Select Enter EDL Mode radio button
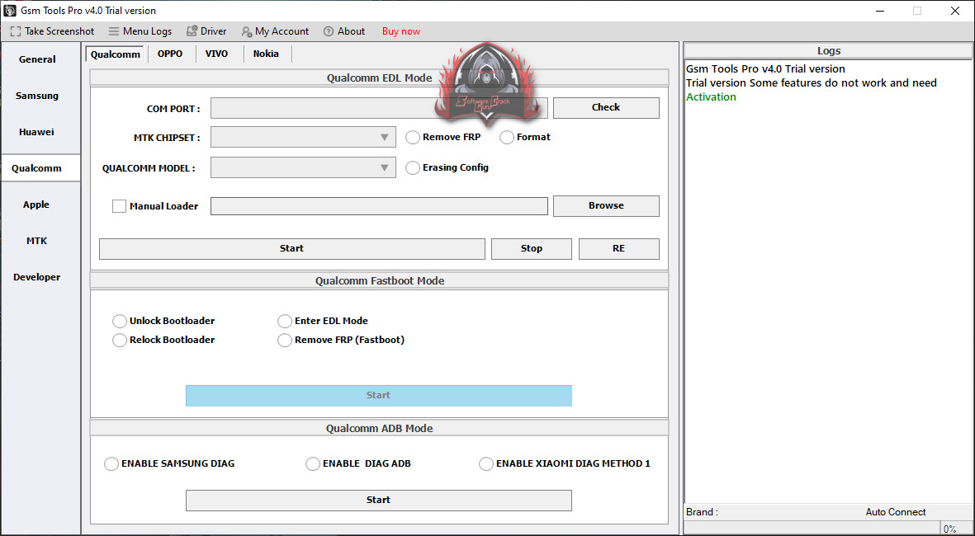Screen dimensions: 975x536 coord(284,321)
